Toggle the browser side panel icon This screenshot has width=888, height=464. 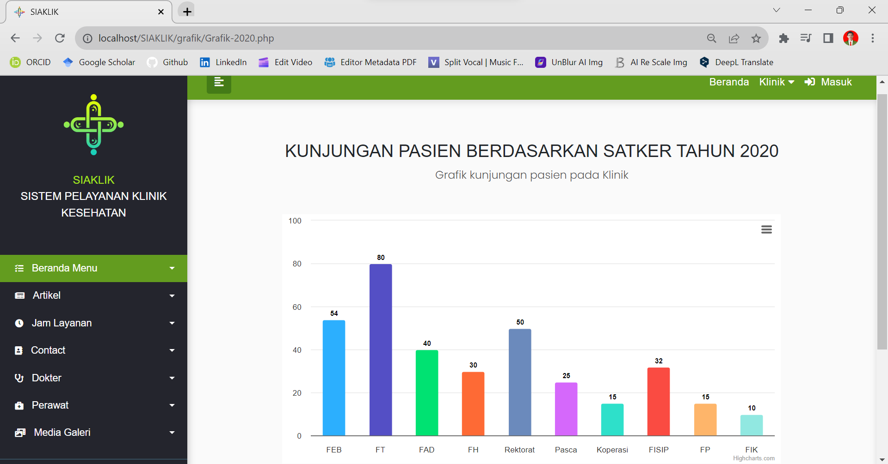click(828, 38)
